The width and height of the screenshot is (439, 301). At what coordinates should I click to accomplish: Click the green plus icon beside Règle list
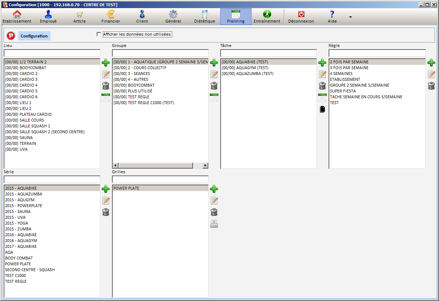(431, 63)
